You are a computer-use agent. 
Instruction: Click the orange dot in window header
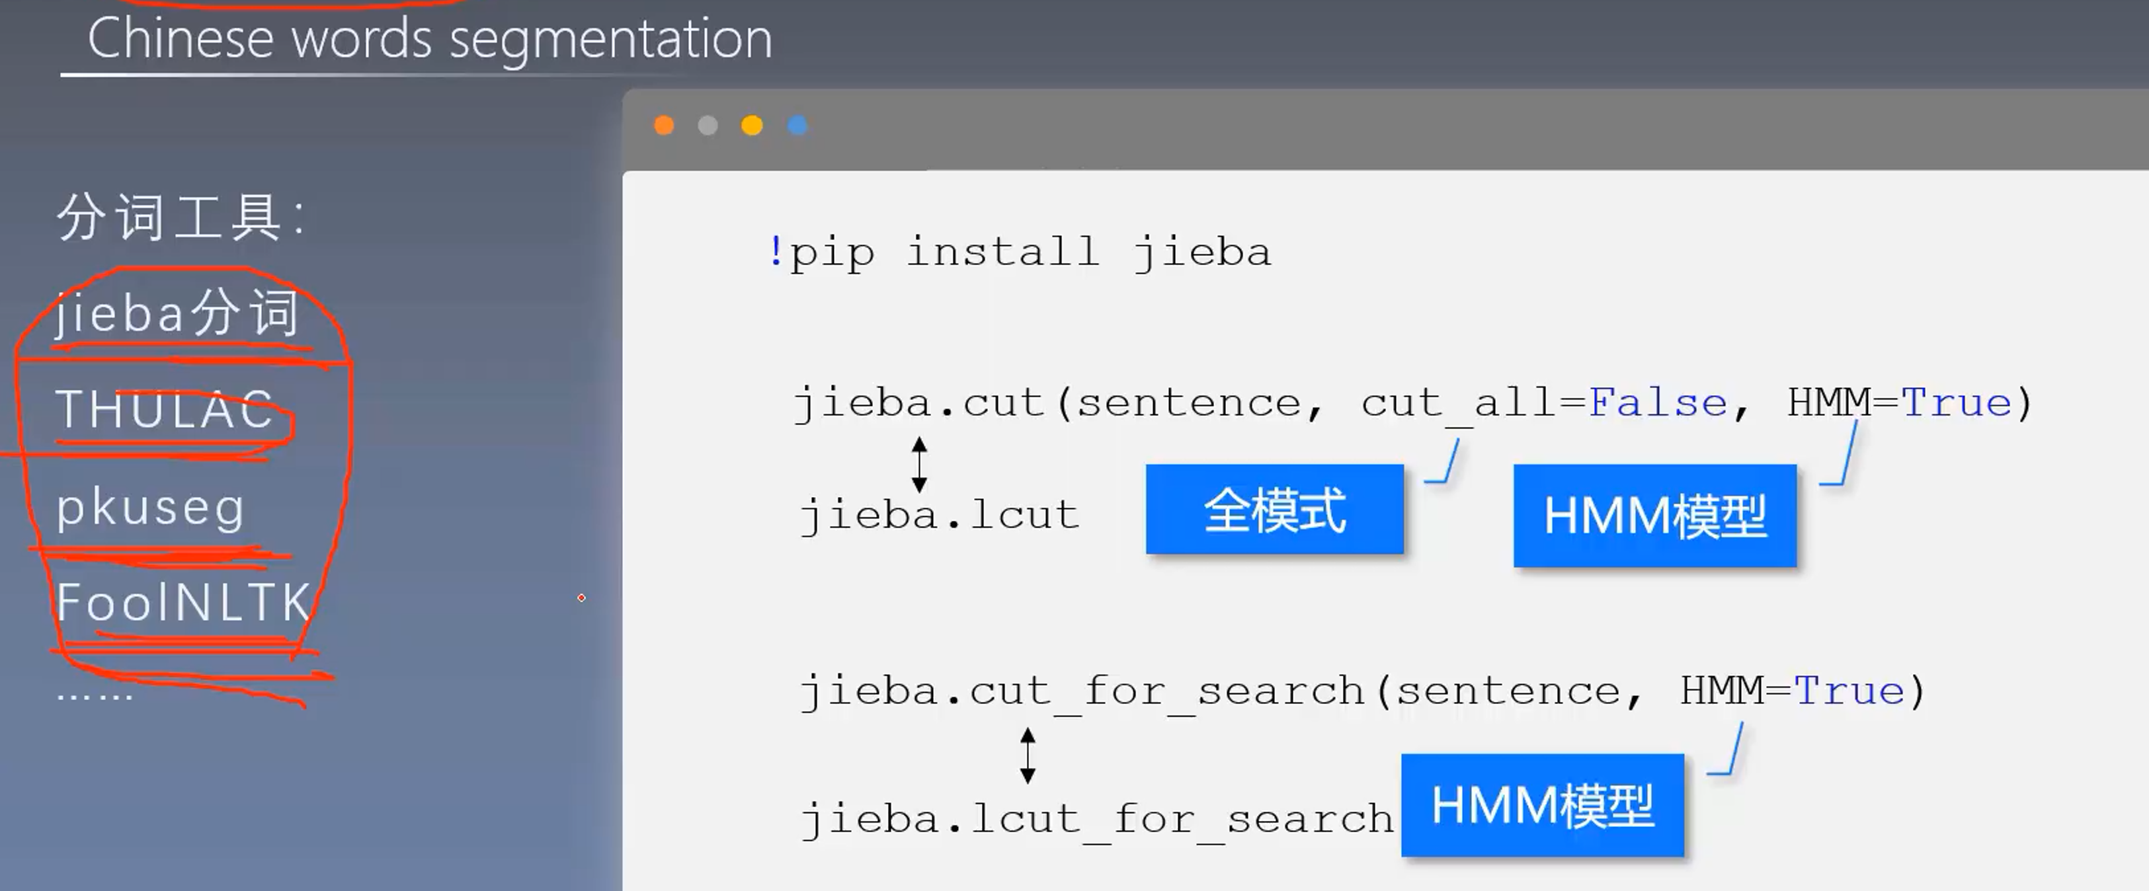664,125
